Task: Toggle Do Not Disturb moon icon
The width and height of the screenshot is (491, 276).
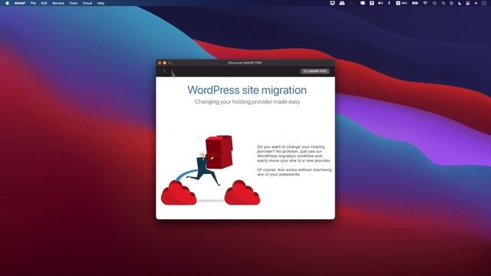Action: 460,3
